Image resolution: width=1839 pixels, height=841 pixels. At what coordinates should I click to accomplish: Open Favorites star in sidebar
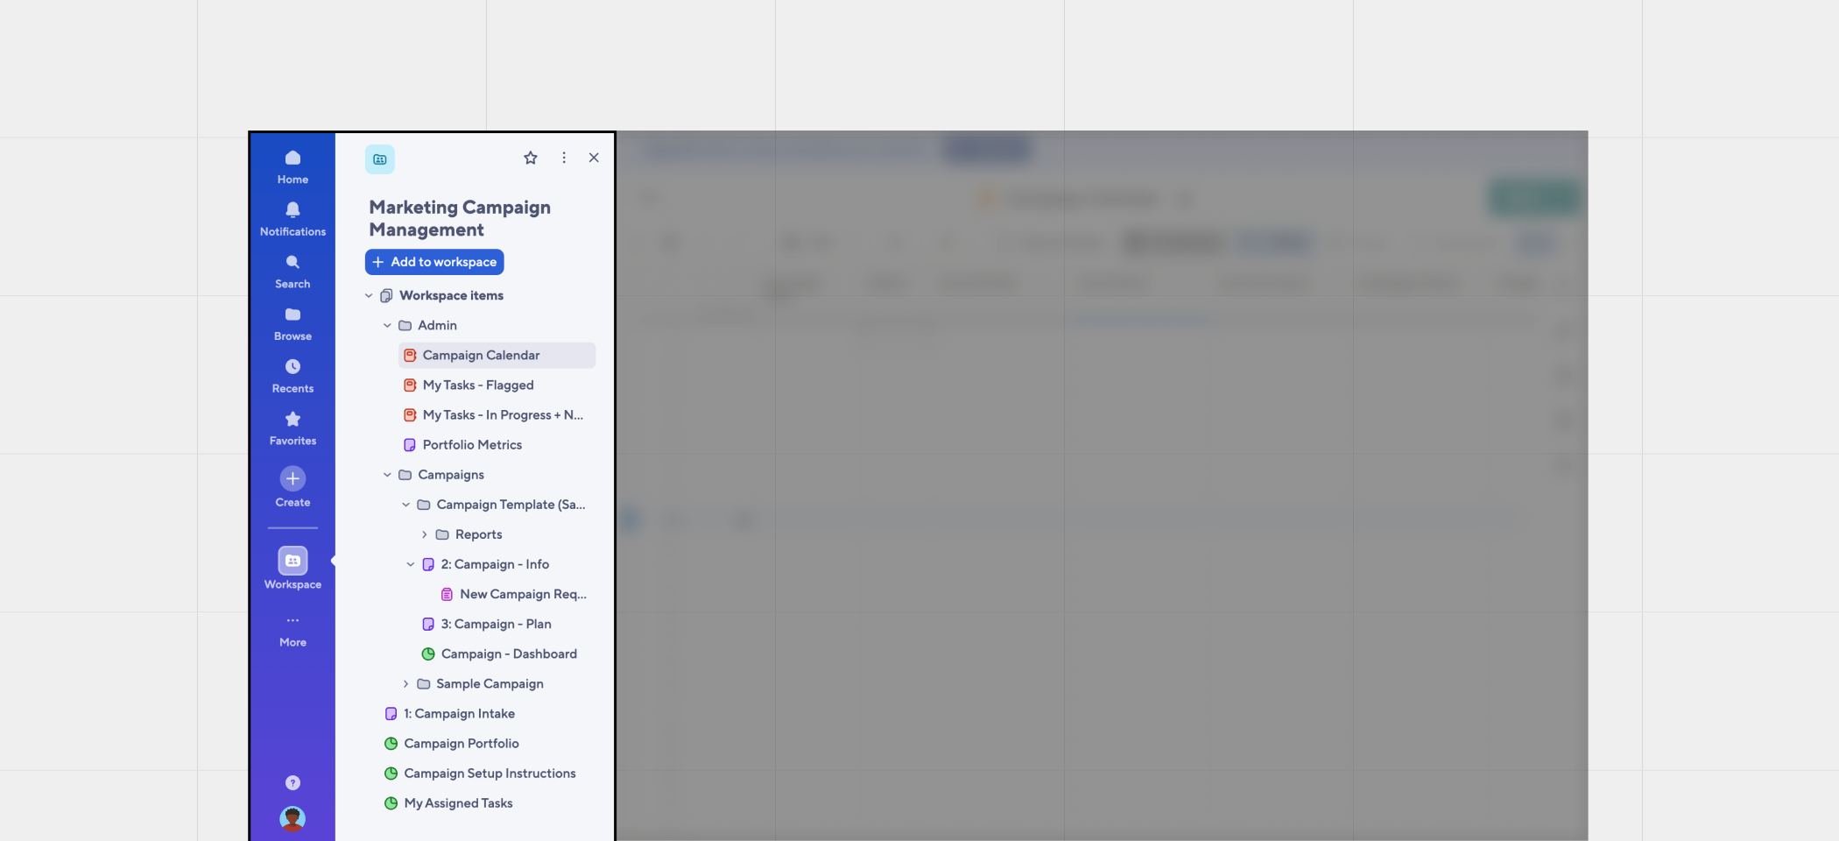click(292, 420)
